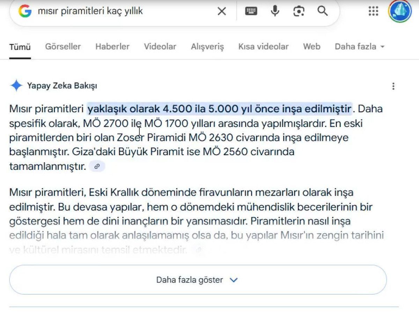This screenshot has height=325, width=419.
Task: Open Google Lens camera search
Action: tap(299, 11)
